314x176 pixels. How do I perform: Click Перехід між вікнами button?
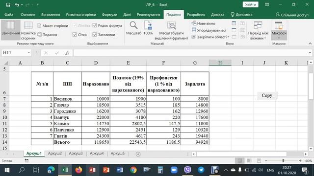click(258, 30)
